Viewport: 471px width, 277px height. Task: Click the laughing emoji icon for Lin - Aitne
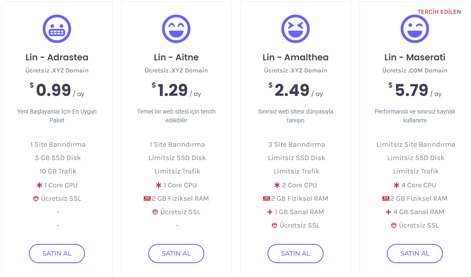176,29
